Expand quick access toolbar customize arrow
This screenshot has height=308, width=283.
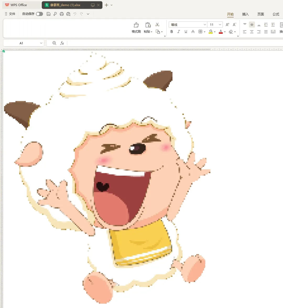point(88,14)
